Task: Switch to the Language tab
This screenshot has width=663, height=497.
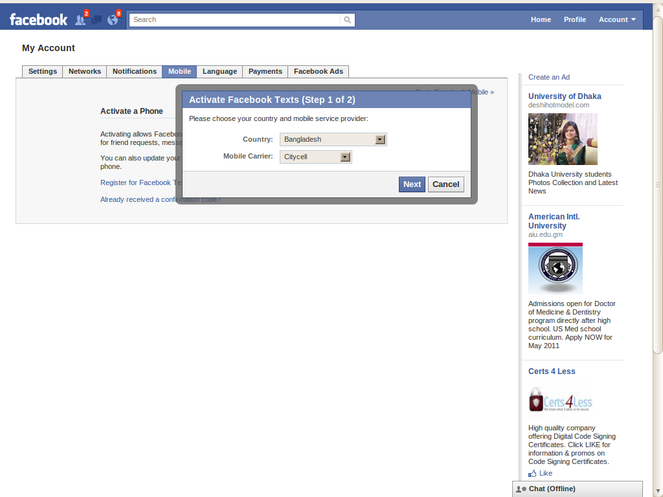Action: tap(219, 71)
